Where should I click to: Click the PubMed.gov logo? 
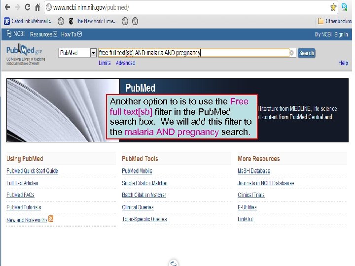pyautogui.click(x=24, y=50)
